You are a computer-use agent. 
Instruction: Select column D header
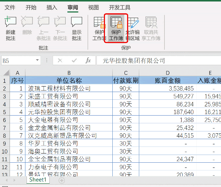(x=168, y=73)
